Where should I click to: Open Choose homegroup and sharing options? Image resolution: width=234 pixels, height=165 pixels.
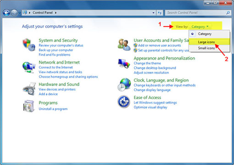68,77
